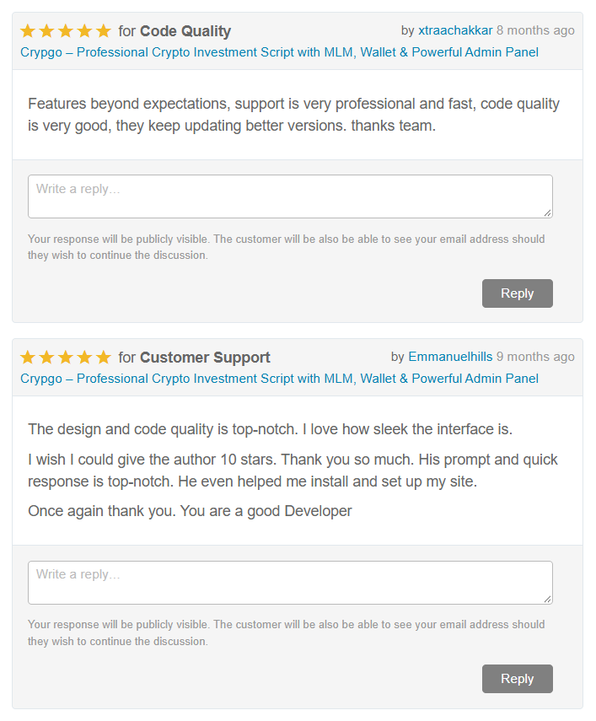Click first star of Customer Support rating
Image resolution: width=596 pixels, height=721 pixels.
(x=28, y=358)
